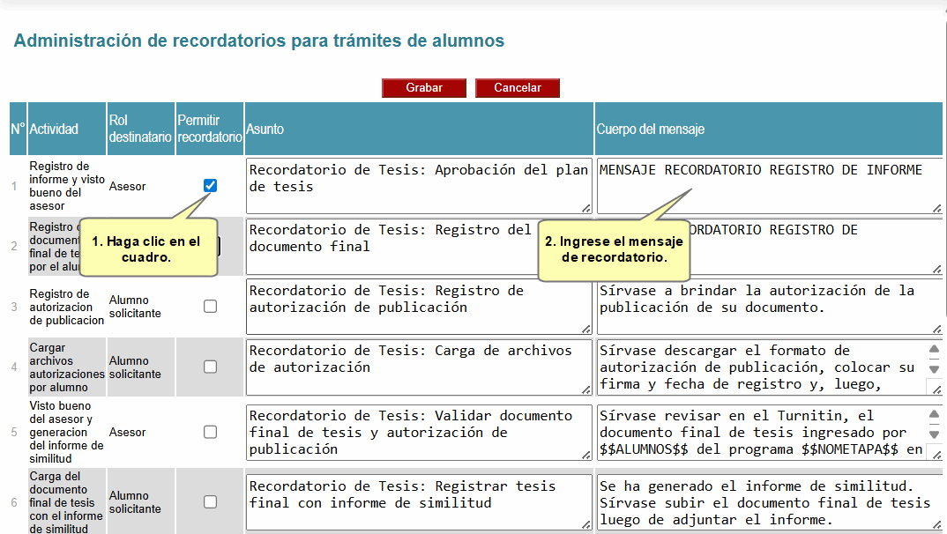
Task: Click the resize handle of row 1 subject field
Action: (586, 208)
